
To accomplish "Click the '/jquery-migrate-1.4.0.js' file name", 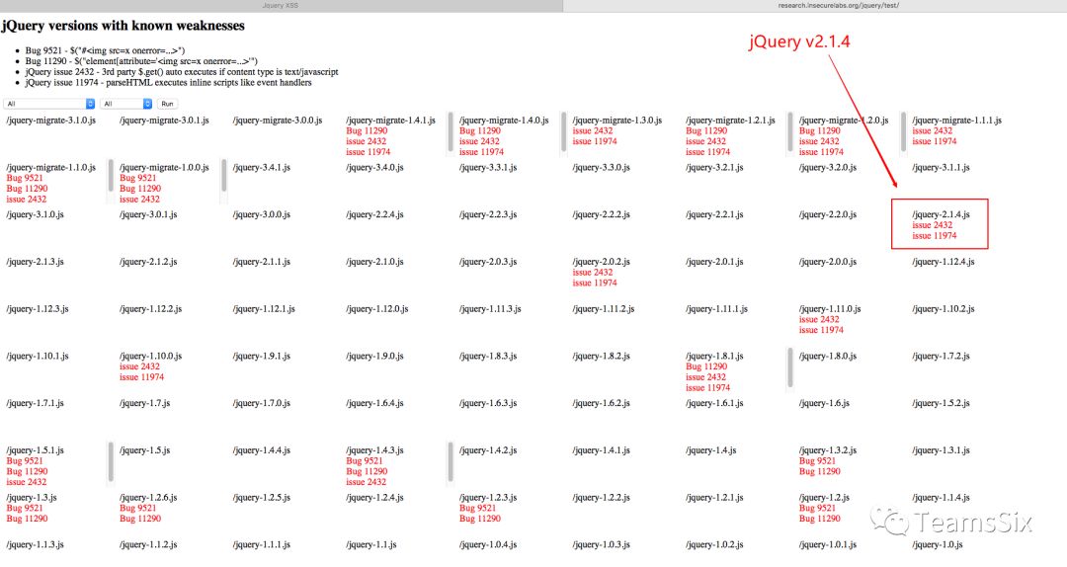I will [504, 121].
